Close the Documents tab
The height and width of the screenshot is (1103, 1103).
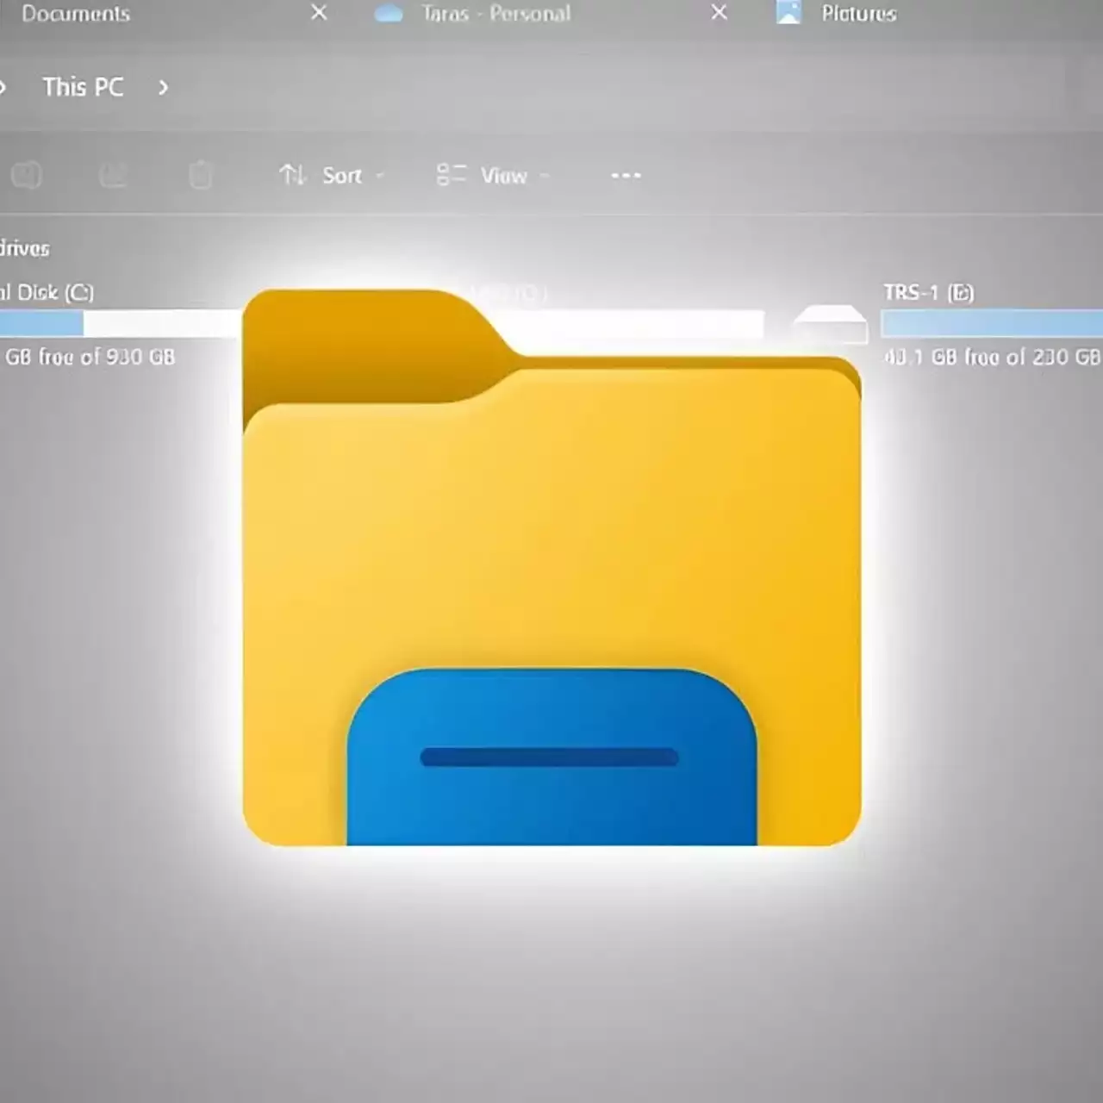[319, 13]
